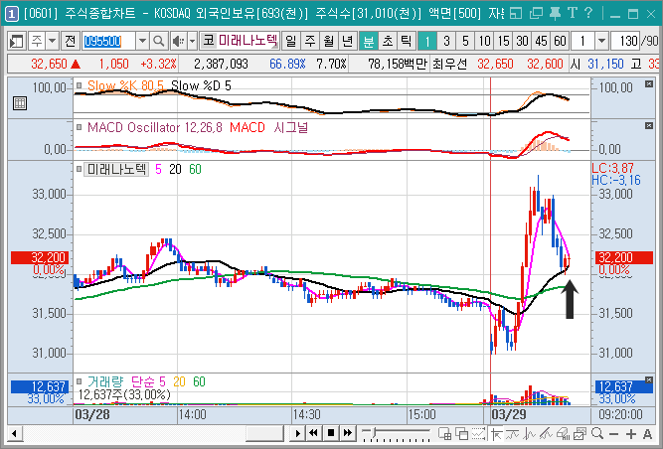Click the left panel toggle icon in toolbar
Screen dimensions: 663x449
17,41
